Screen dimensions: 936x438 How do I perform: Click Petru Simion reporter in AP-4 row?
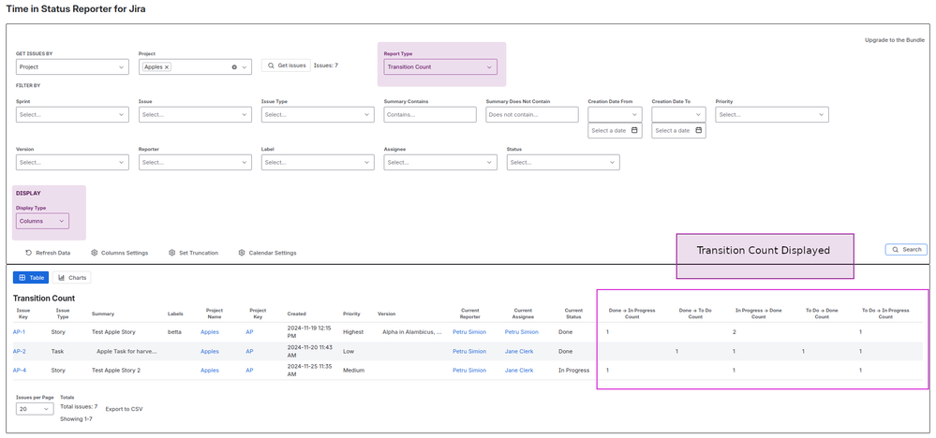tap(469, 370)
